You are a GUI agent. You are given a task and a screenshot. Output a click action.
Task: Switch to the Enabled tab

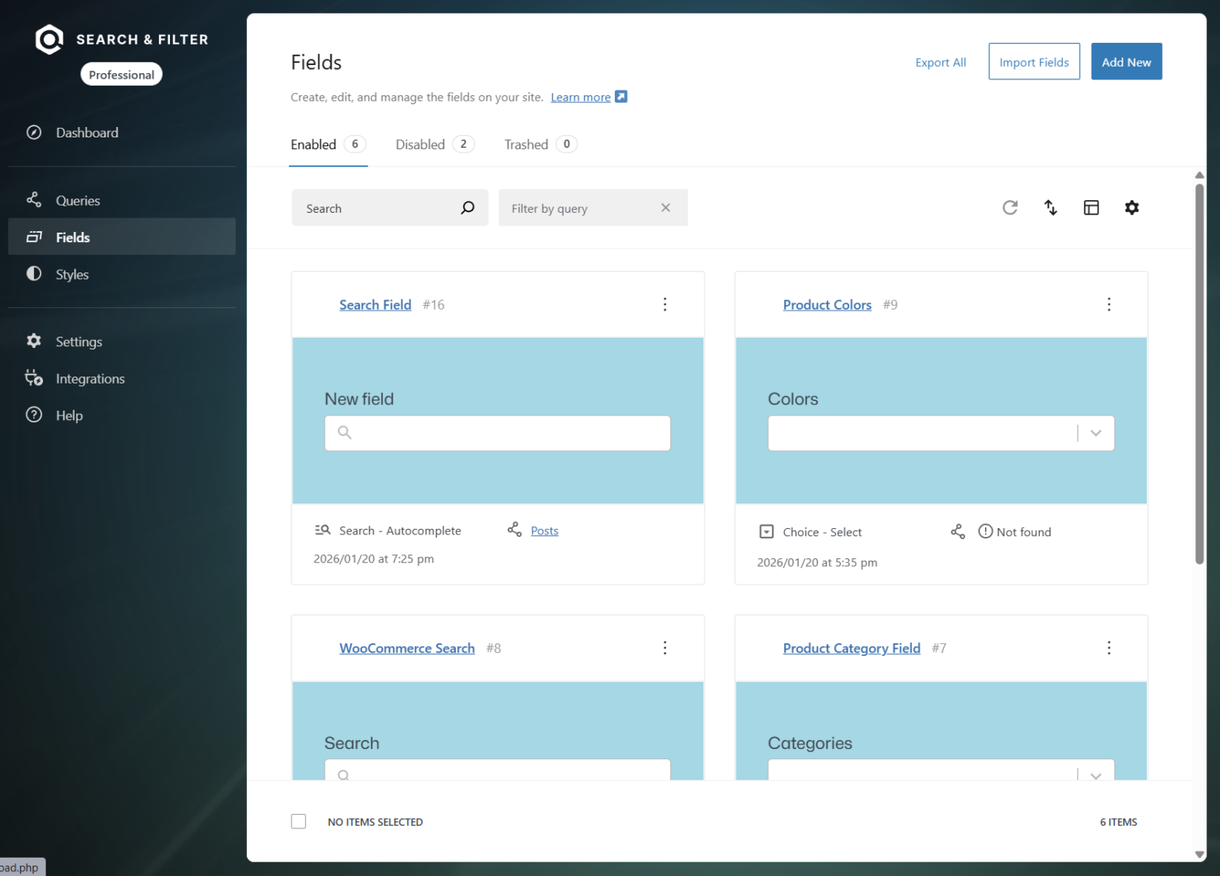[328, 145]
